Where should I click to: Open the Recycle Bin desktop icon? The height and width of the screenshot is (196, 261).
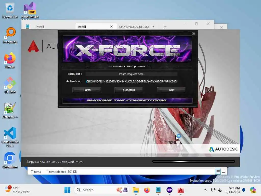click(10, 10)
